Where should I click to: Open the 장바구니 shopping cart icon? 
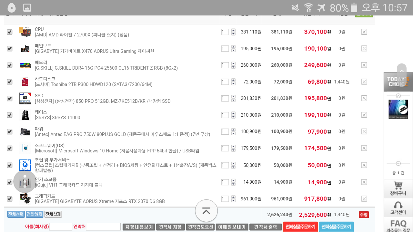point(398,188)
